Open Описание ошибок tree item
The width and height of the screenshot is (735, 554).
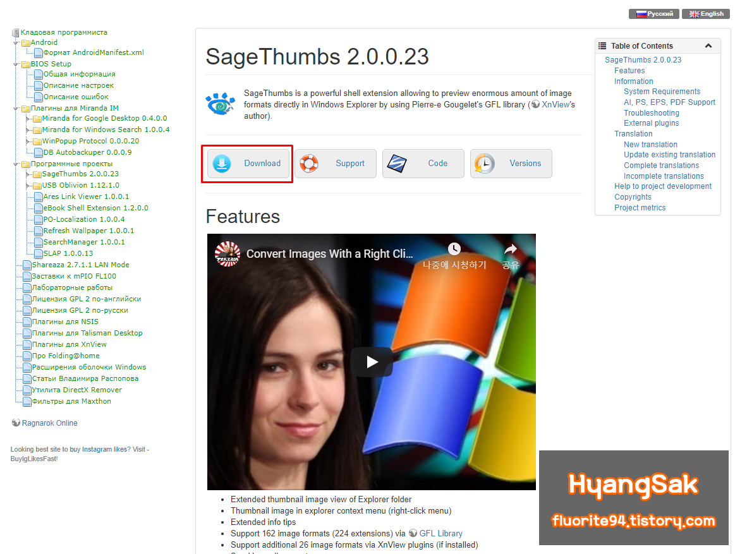coord(76,97)
